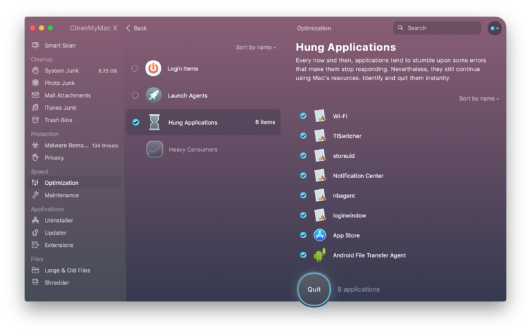Click the Photo Junk flower icon
Image resolution: width=531 pixels, height=334 pixels.
35,83
